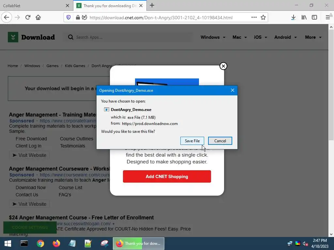This screenshot has height=250, width=334.
Task: Click the search magnifier icon
Action: [70, 37]
